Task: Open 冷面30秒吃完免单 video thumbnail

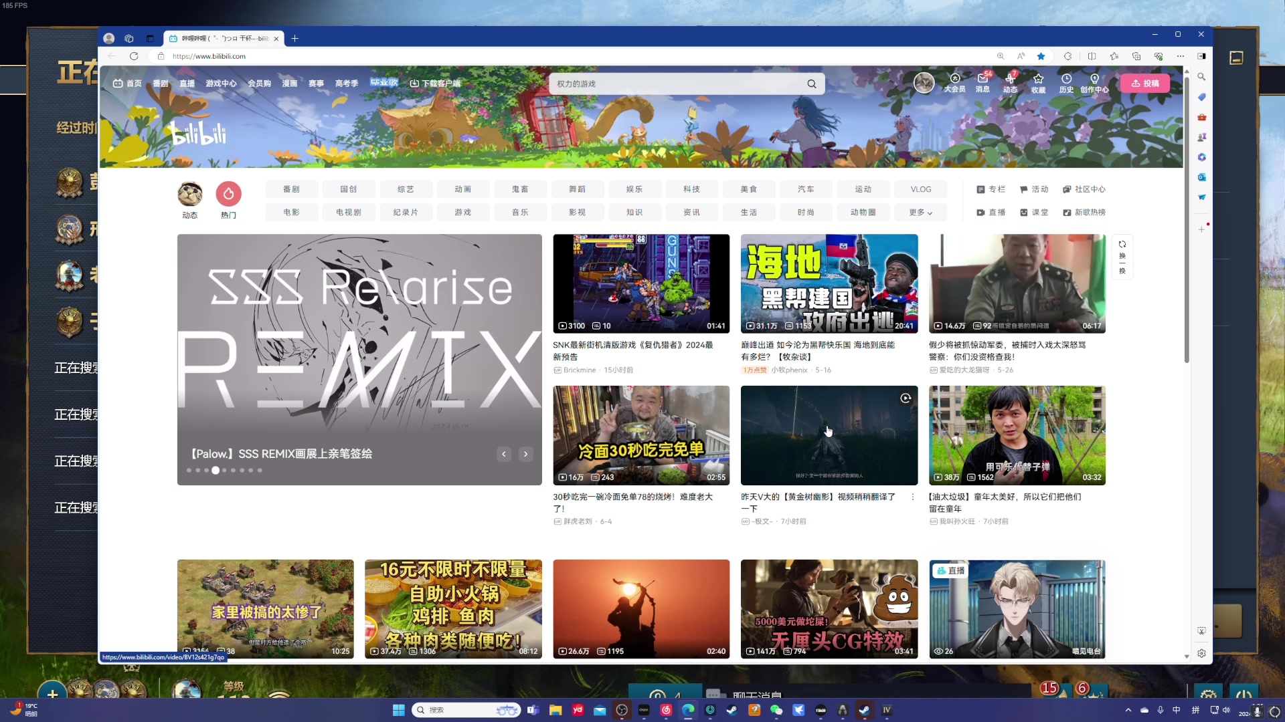Action: pos(641,435)
